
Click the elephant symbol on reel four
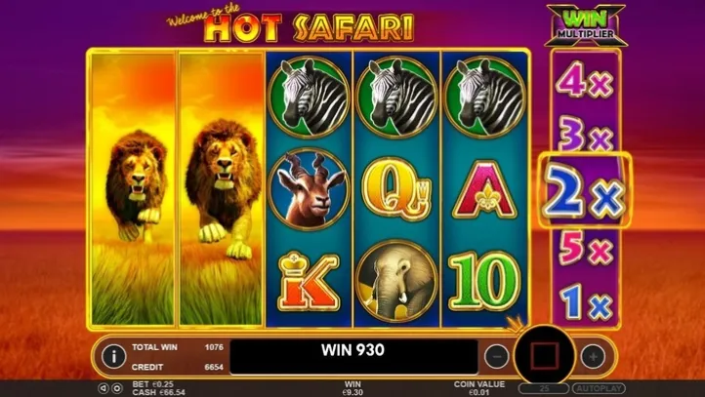(x=397, y=281)
